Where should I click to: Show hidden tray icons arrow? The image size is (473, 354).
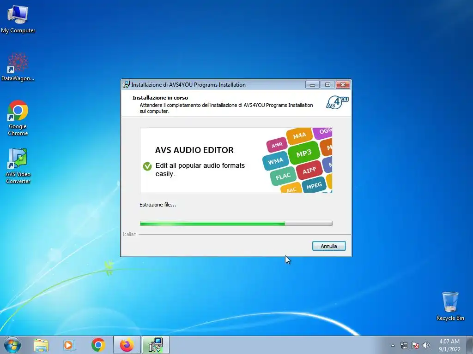393,345
